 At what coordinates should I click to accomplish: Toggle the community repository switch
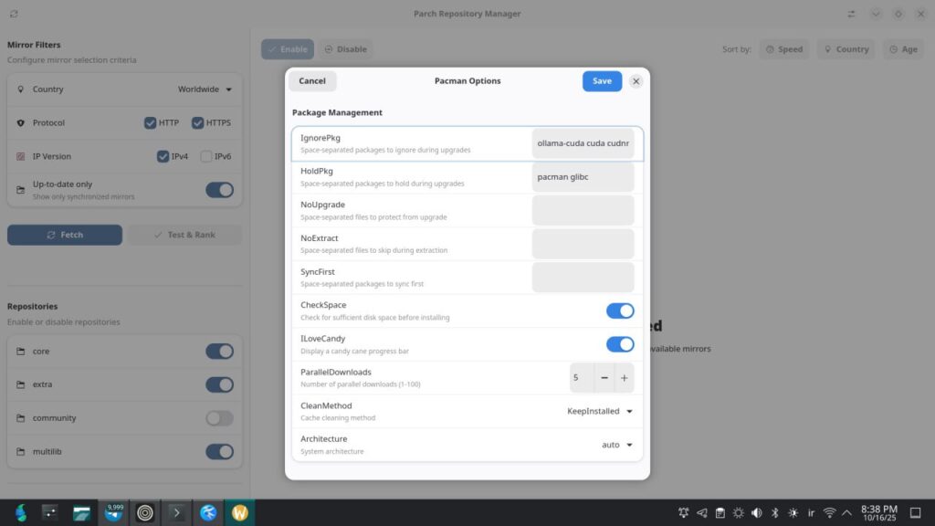tap(219, 418)
